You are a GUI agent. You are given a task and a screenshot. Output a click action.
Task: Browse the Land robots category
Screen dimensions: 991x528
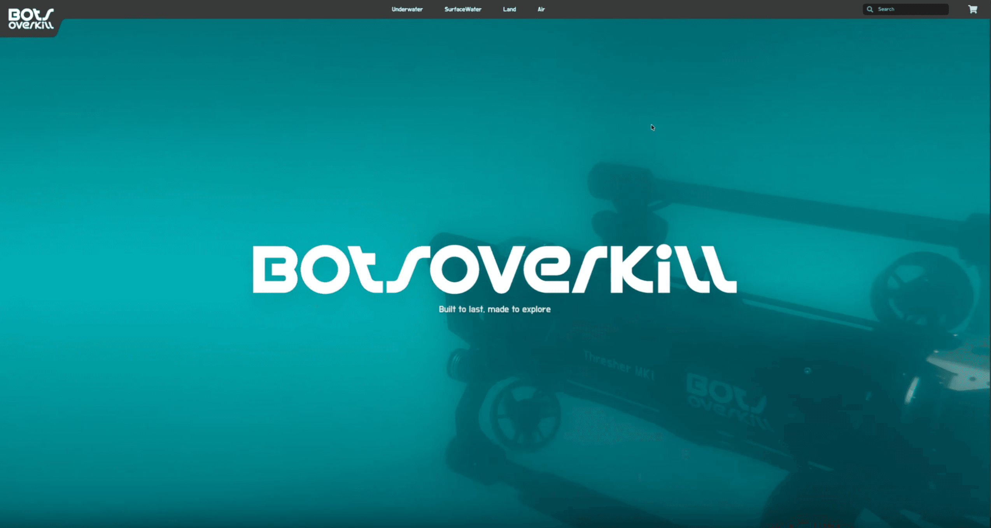509,9
